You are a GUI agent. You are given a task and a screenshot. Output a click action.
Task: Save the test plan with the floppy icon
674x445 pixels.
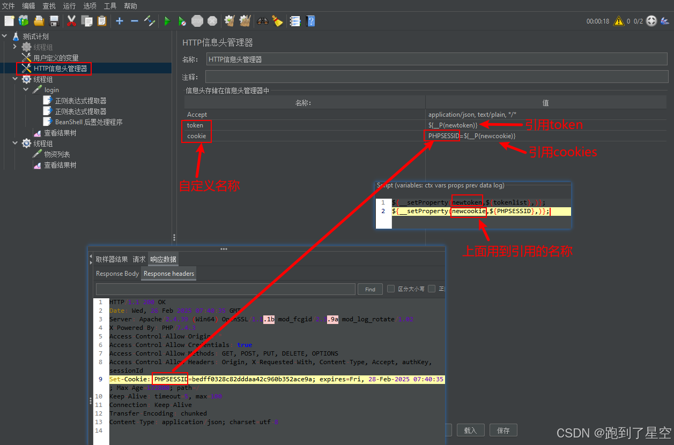pos(54,21)
